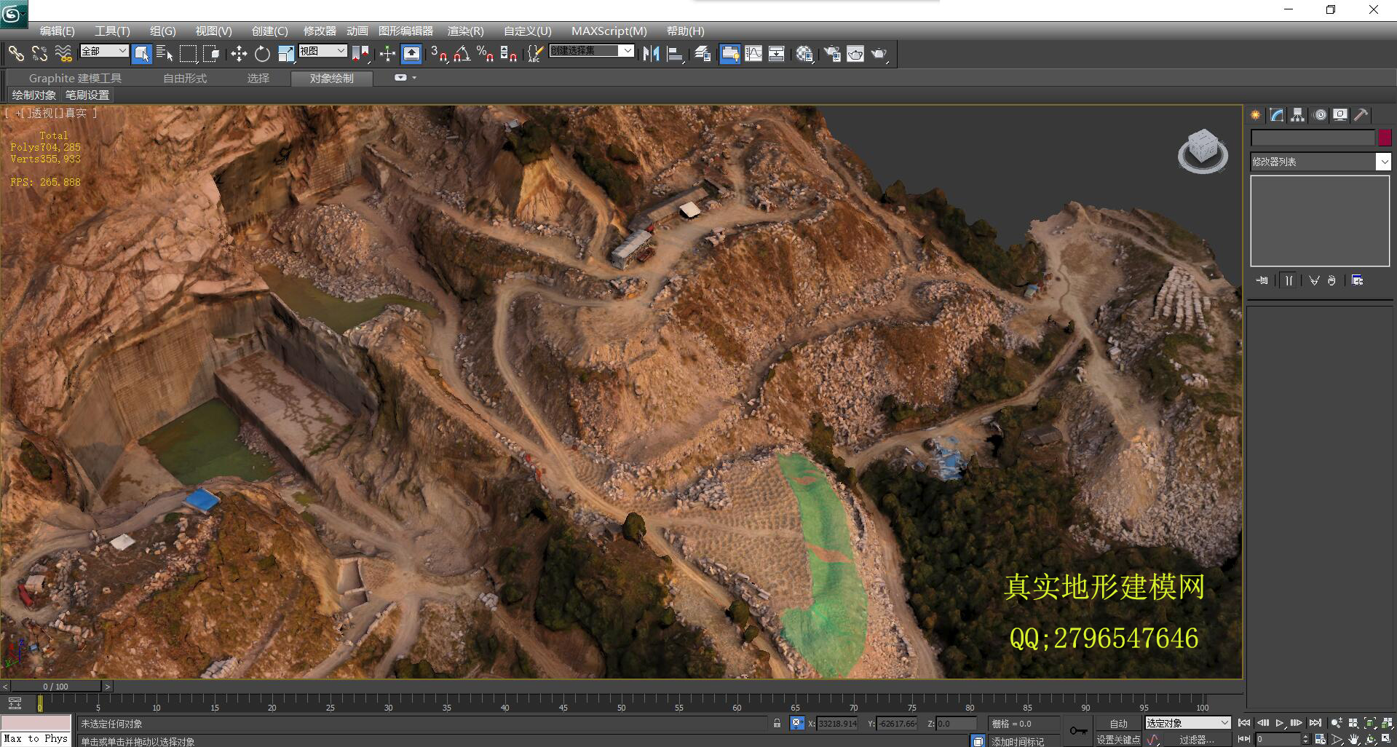The image size is (1397, 747).
Task: Activate the Select and Rotate tool
Action: click(262, 53)
